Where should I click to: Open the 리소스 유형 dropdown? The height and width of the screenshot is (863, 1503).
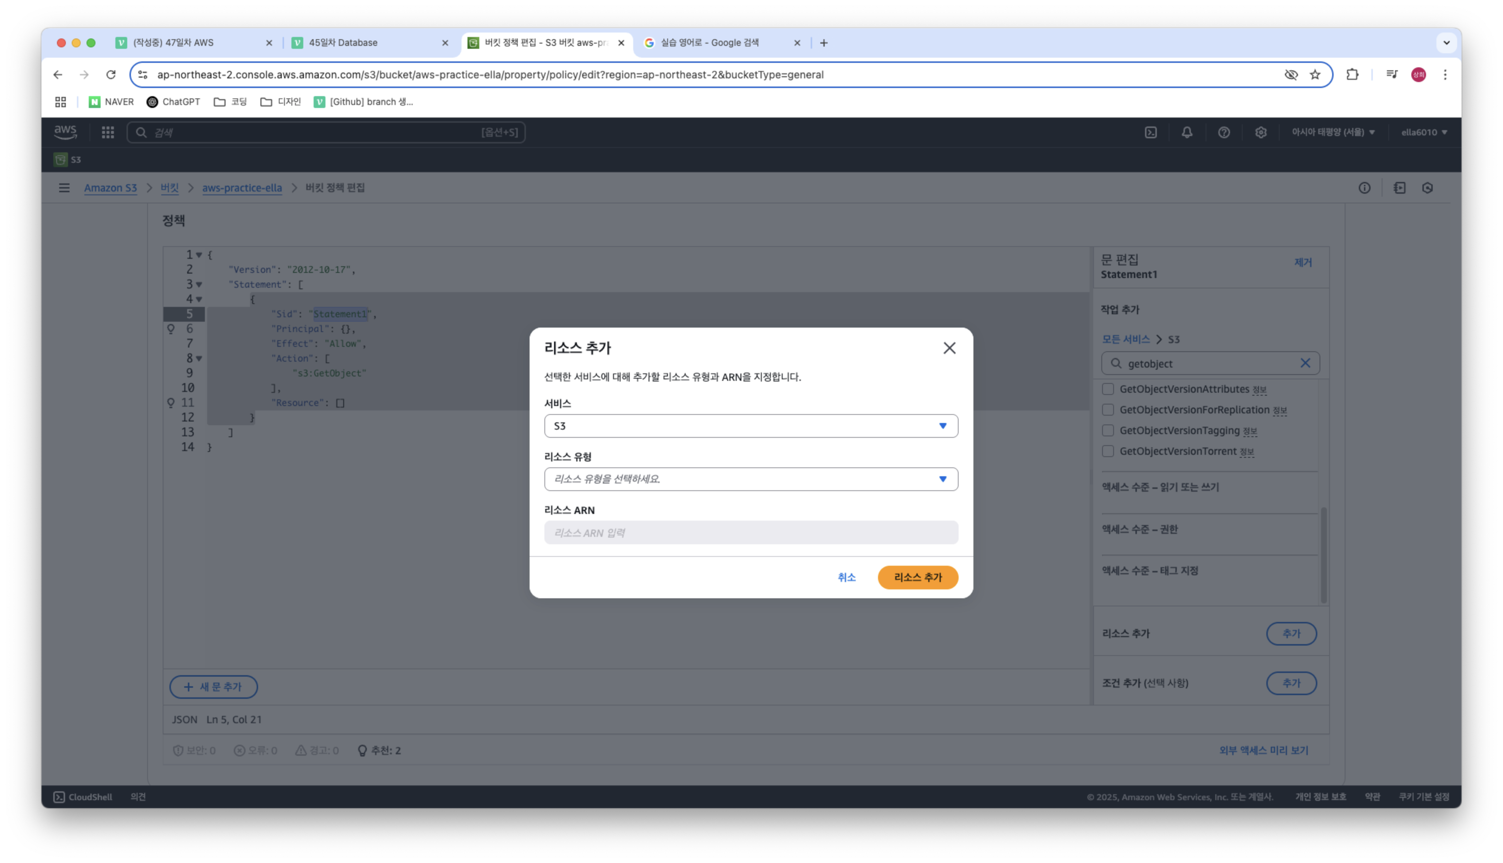pos(750,479)
